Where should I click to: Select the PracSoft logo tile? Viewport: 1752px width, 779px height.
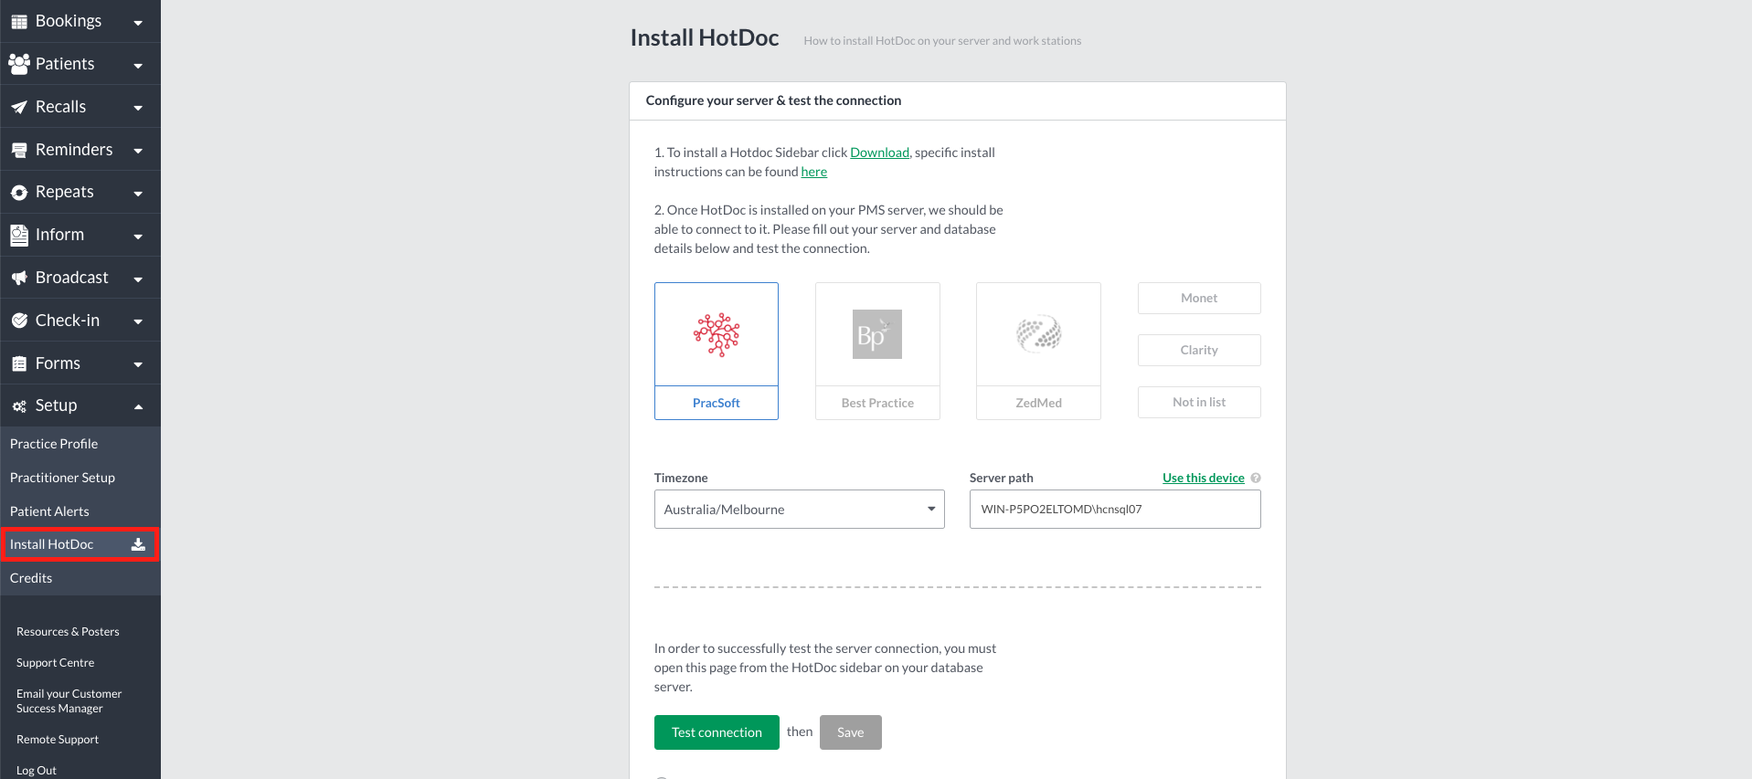pyautogui.click(x=717, y=334)
